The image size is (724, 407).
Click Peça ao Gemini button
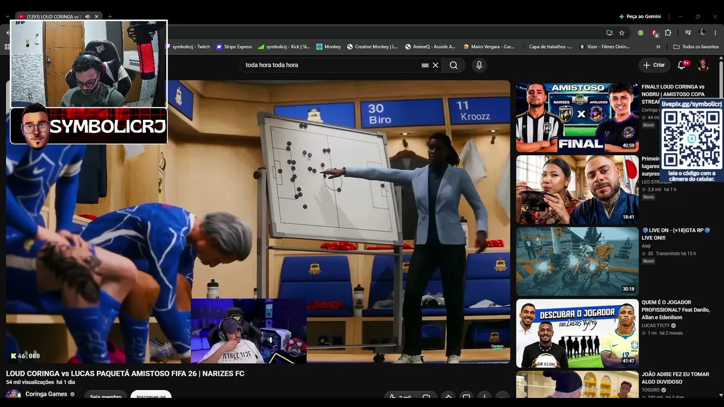click(x=640, y=16)
